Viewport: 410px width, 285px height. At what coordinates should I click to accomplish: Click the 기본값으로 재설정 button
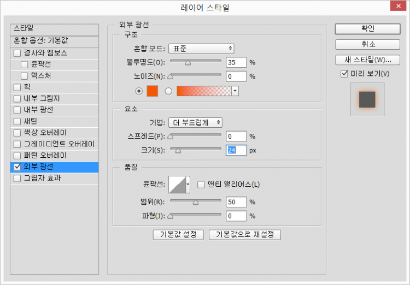point(245,235)
